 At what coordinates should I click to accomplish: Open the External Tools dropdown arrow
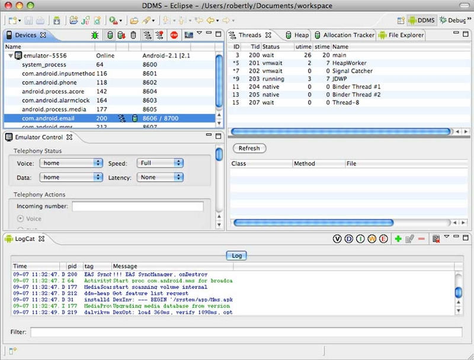[121, 21]
